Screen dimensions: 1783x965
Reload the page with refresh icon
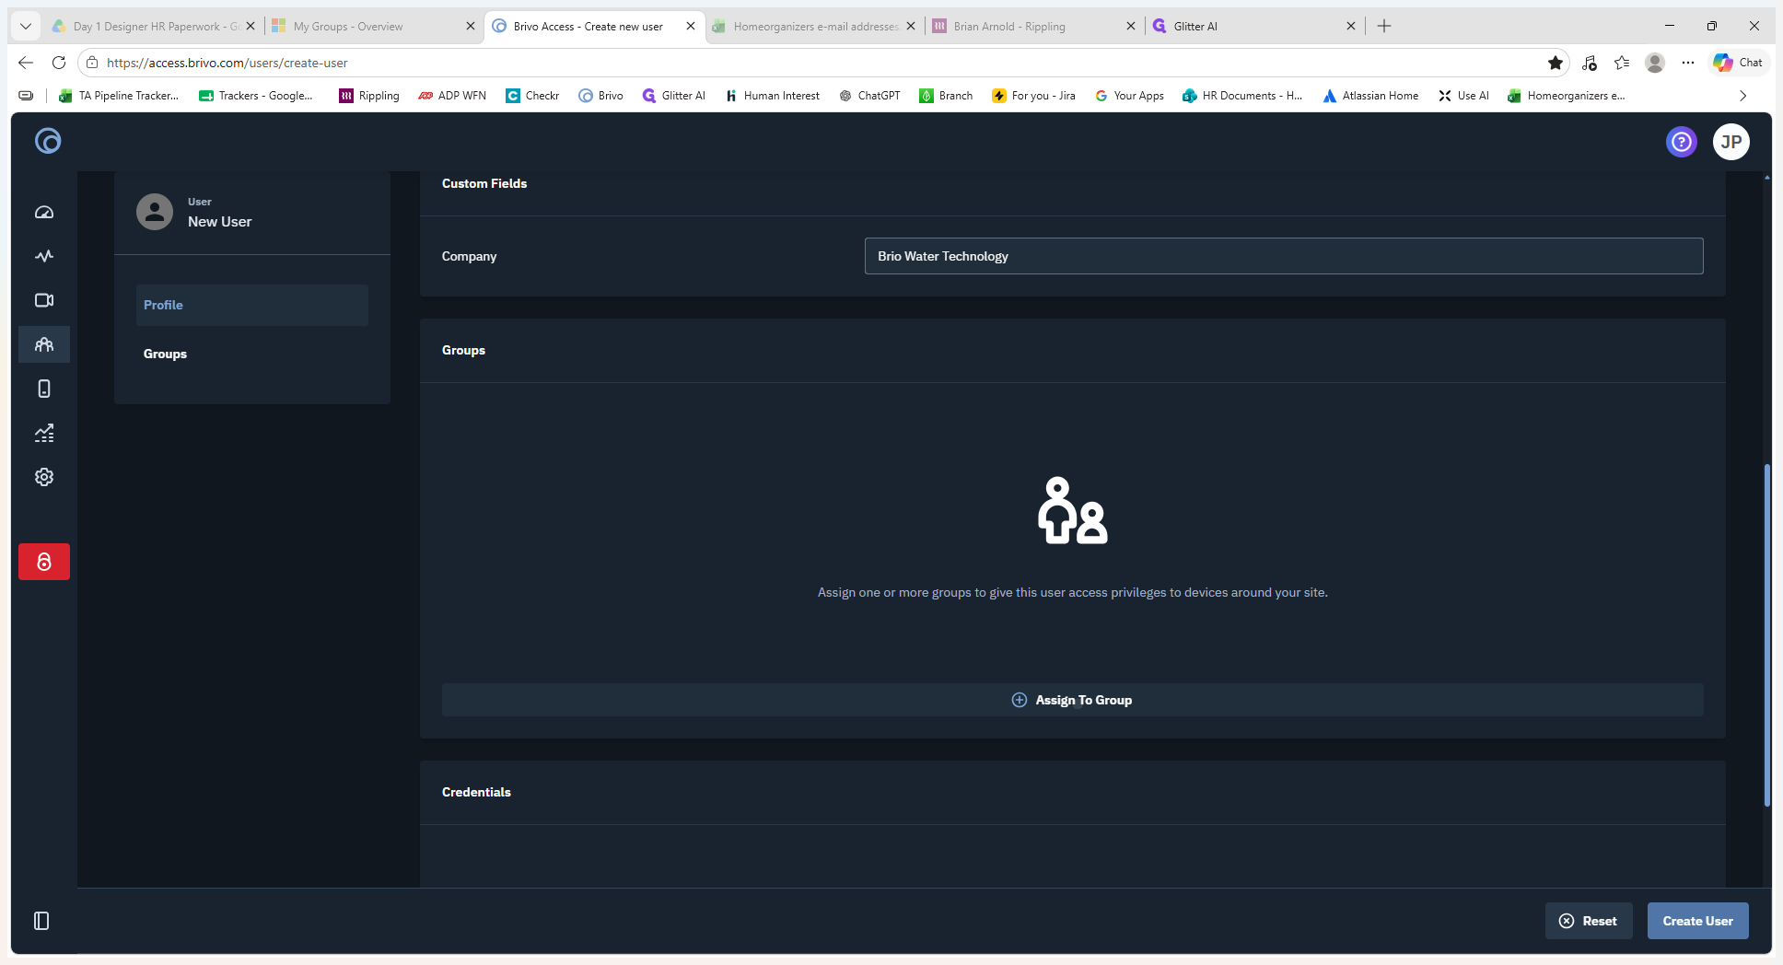pos(59,63)
